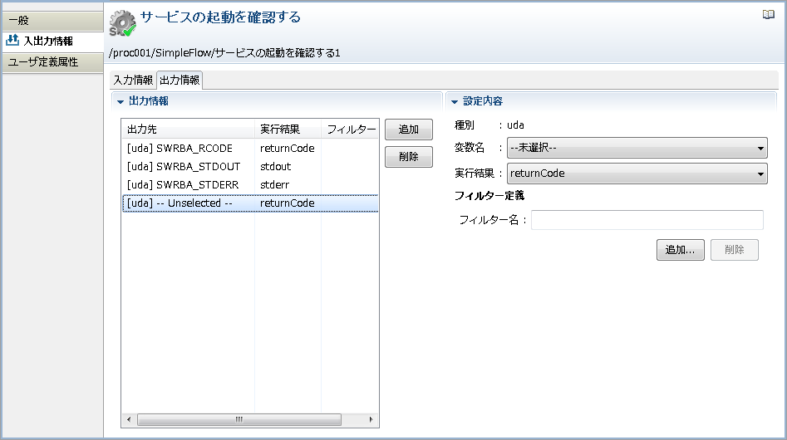
Task: Click the horizontal scrollbar thumb
Action: coord(239,419)
